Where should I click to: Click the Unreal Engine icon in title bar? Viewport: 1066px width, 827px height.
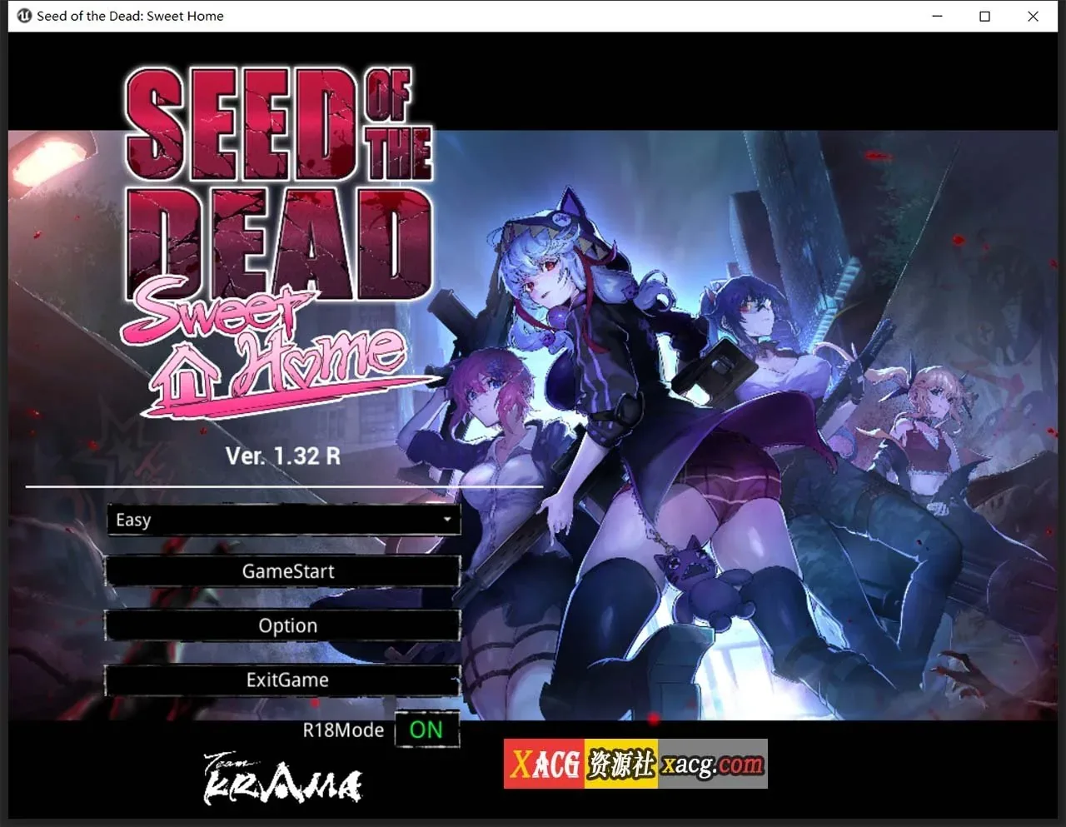[x=24, y=16]
